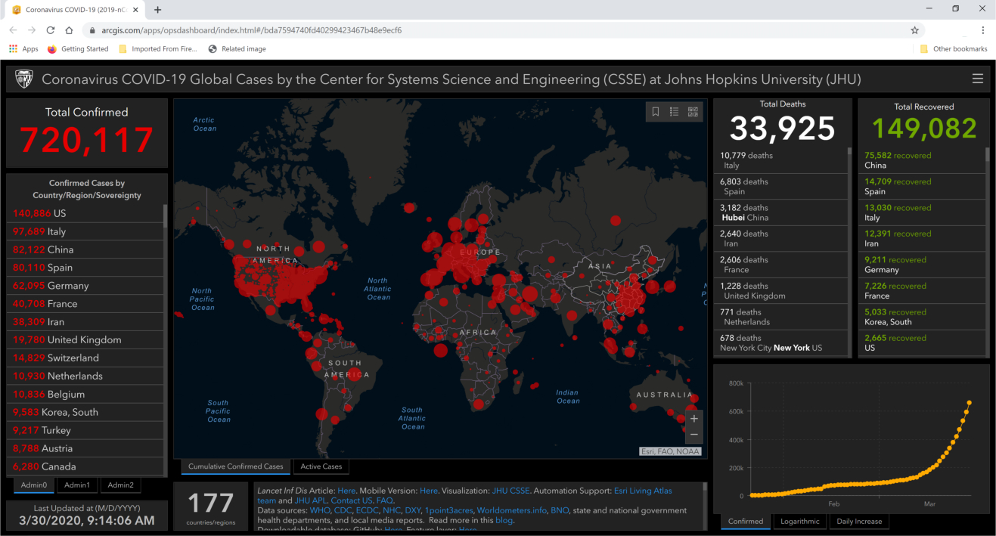Image resolution: width=996 pixels, height=536 pixels.
Task: Click the last data point on chart
Action: coord(970,402)
